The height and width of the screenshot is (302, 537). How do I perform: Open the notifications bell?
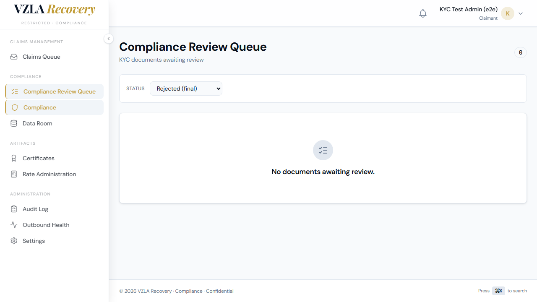click(423, 13)
